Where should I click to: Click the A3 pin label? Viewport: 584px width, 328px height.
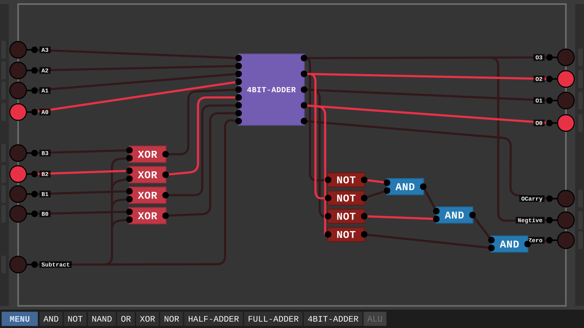point(45,50)
